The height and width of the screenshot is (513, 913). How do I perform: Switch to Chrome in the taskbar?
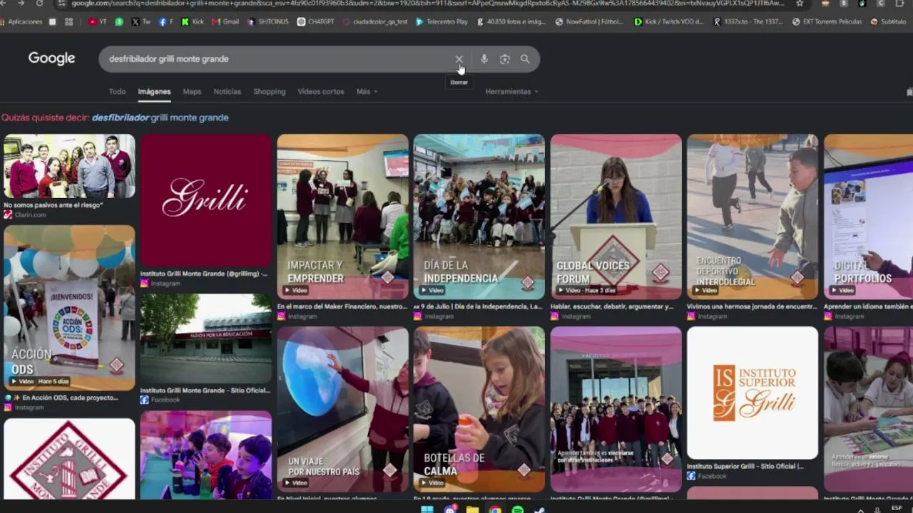[495, 509]
